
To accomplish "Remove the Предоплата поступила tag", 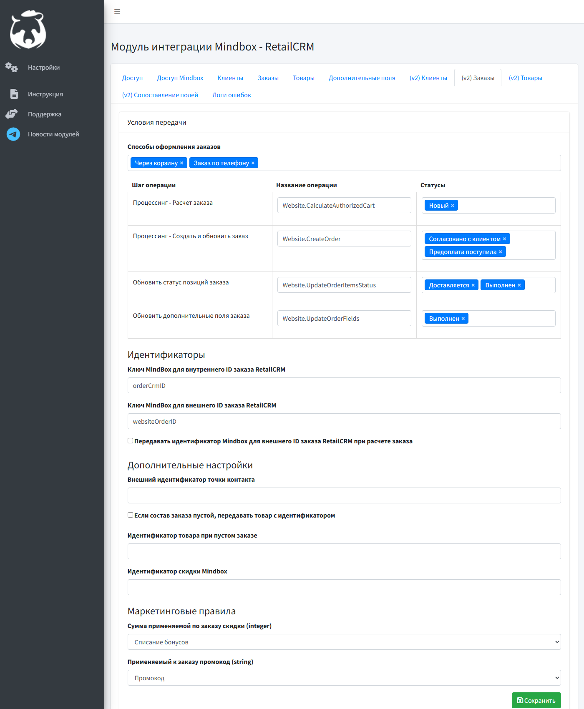I will coord(501,252).
